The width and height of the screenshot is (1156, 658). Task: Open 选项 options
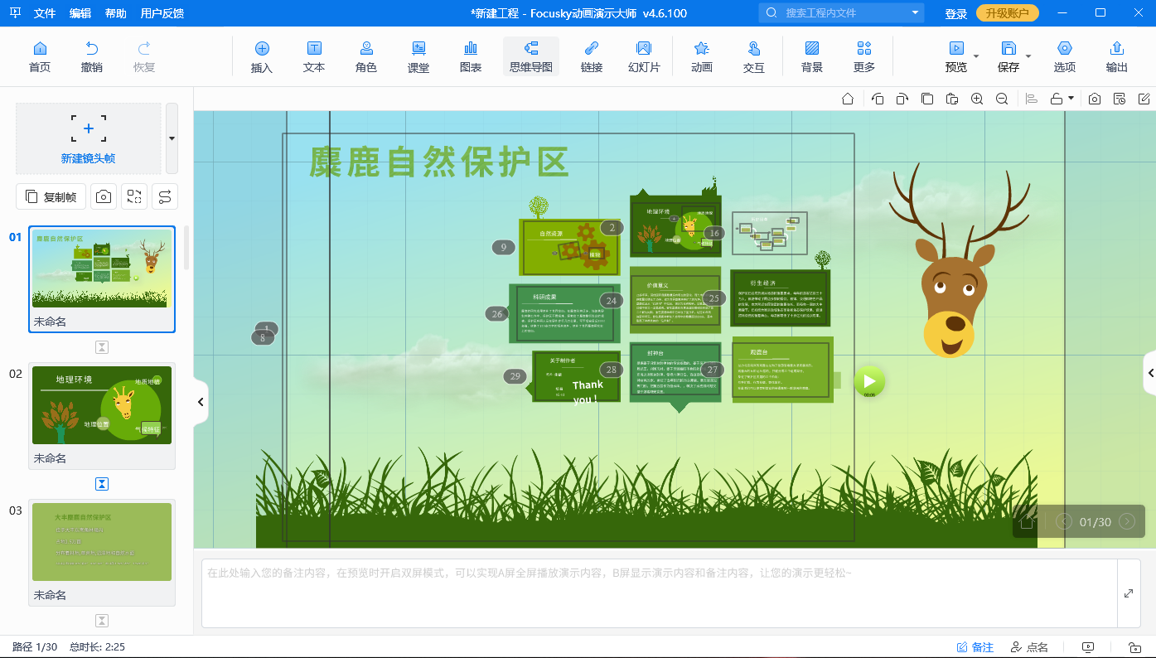(x=1065, y=56)
